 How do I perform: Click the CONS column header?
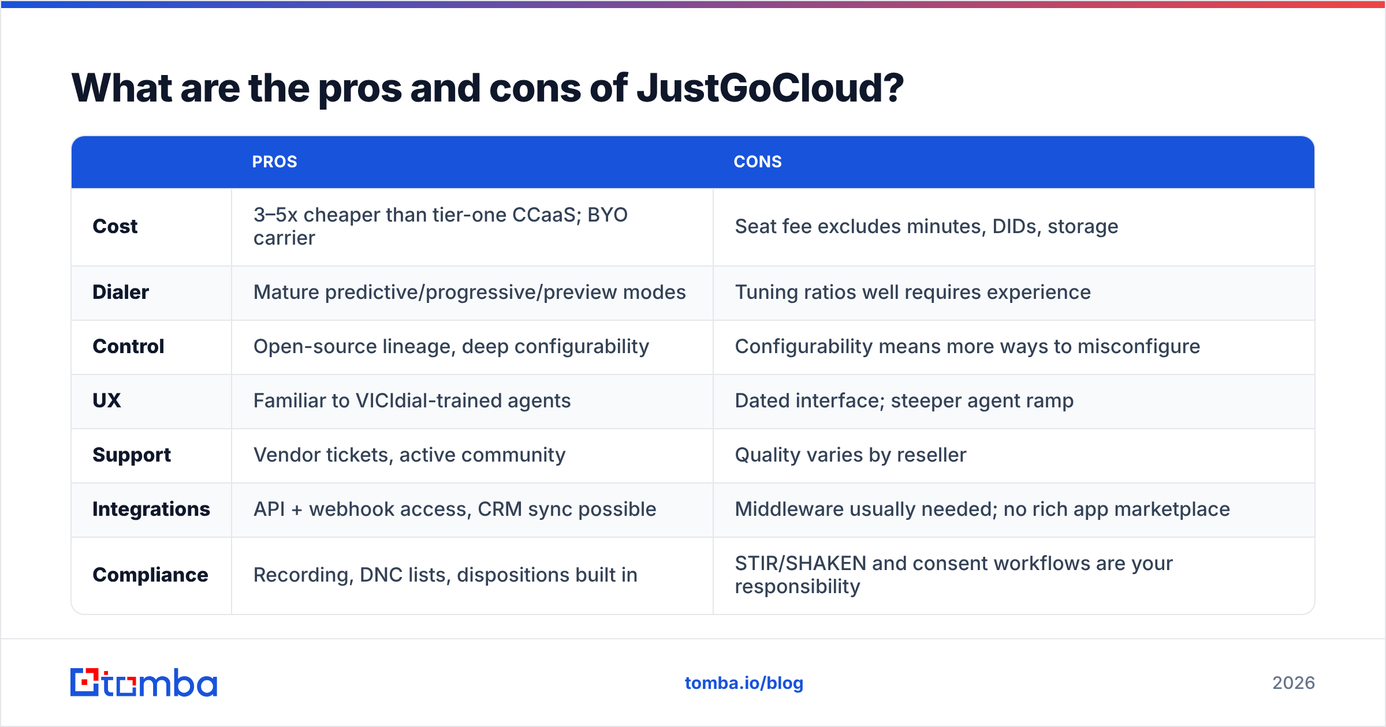[758, 162]
